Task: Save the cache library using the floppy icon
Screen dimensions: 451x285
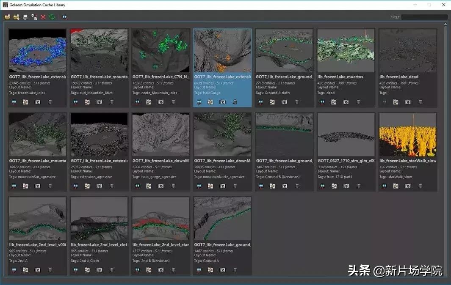Action: pyautogui.click(x=25, y=17)
